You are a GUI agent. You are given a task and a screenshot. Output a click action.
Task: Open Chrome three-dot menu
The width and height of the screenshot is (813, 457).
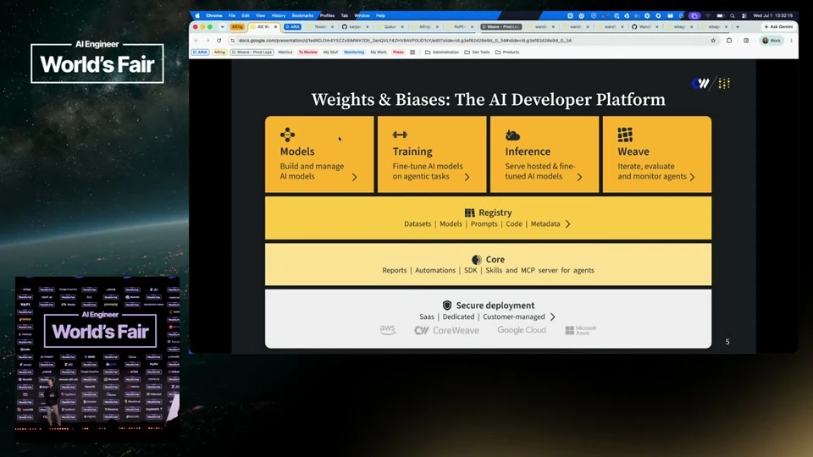pyautogui.click(x=791, y=41)
